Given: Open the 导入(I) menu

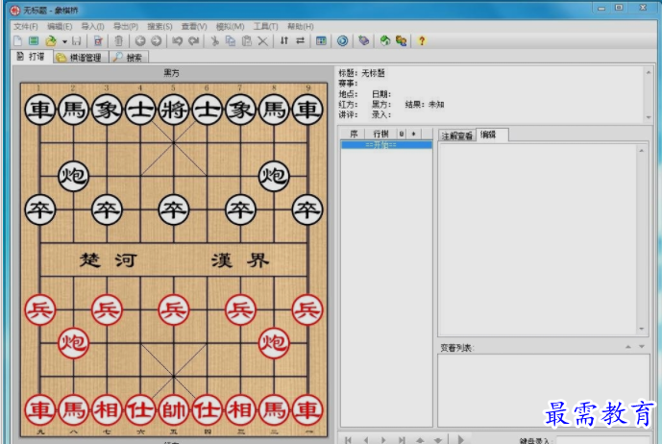Looking at the screenshot, I should [x=92, y=27].
